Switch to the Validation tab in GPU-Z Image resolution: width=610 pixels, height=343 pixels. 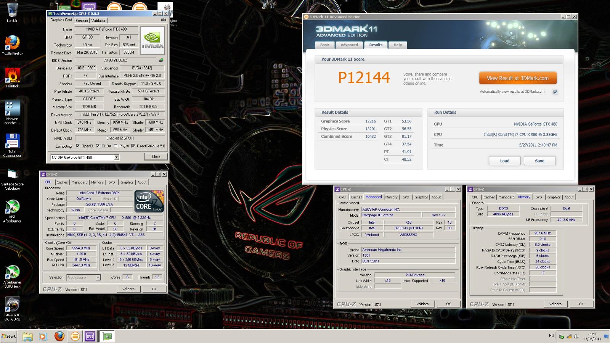(99, 21)
